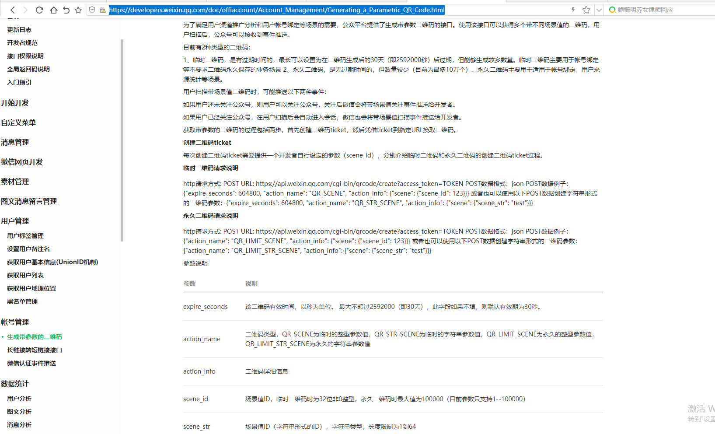Screen dimensions: 715x434
Task: Go back with the browser back arrow
Action: pos(13,10)
